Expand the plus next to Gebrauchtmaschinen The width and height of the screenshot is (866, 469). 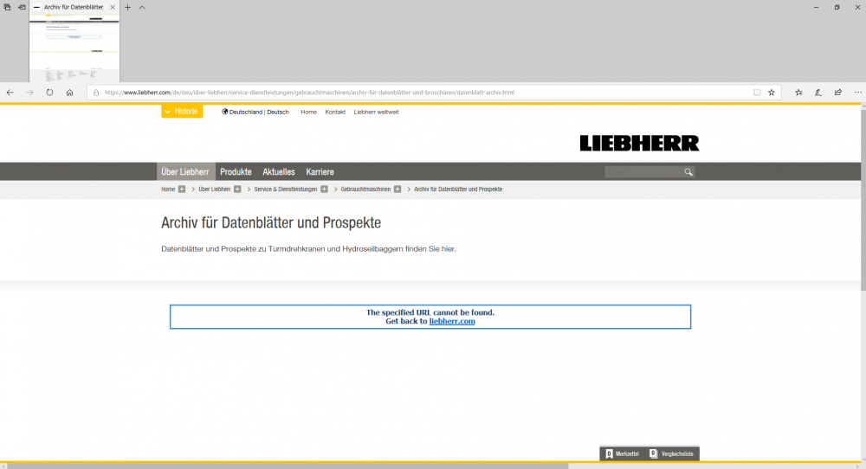(397, 190)
